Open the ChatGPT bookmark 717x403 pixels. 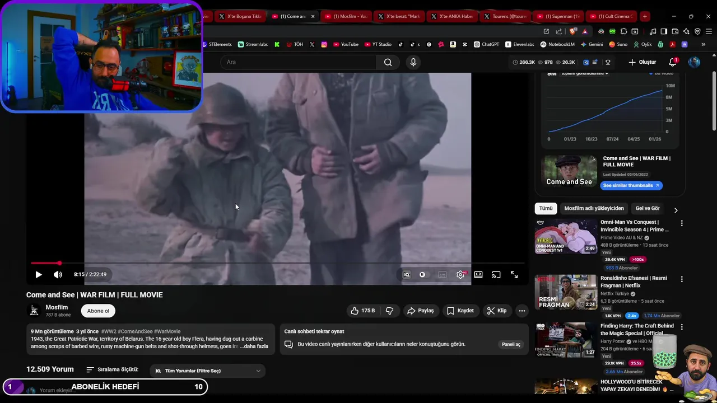tap(486, 44)
